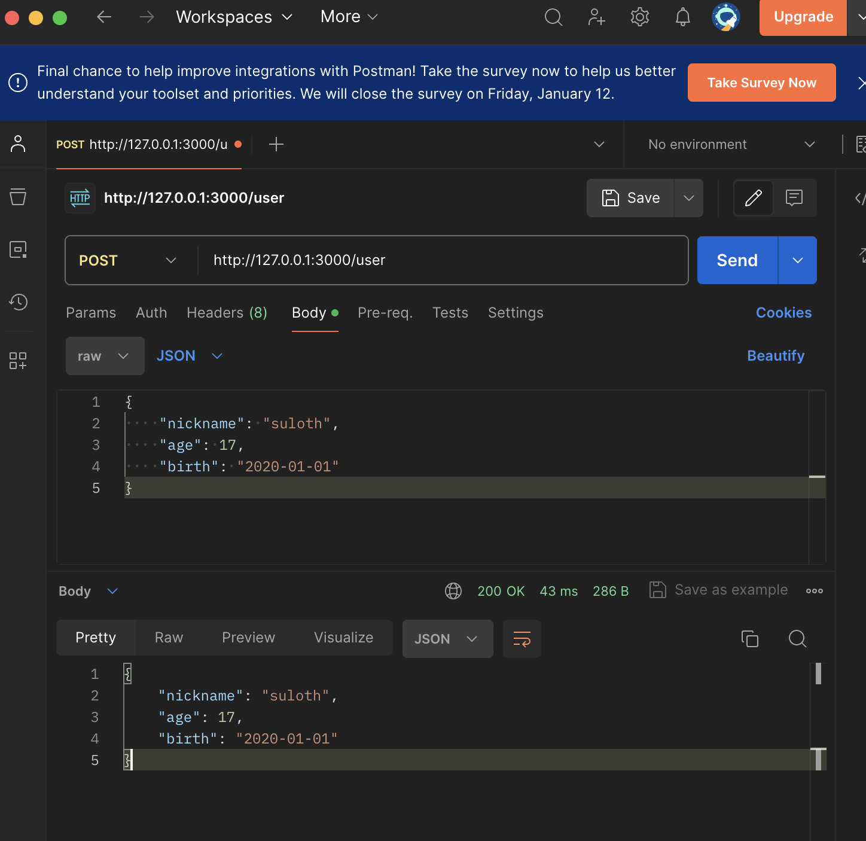
Task: Open the Send options dropdown arrow
Action: tap(798, 260)
